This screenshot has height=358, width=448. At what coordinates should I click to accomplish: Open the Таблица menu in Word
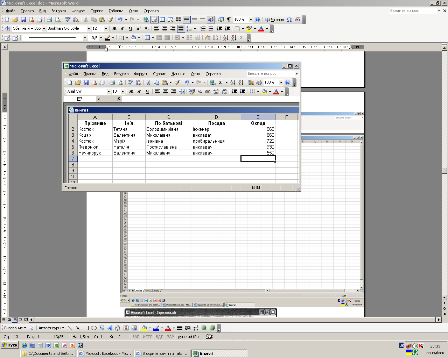116,11
